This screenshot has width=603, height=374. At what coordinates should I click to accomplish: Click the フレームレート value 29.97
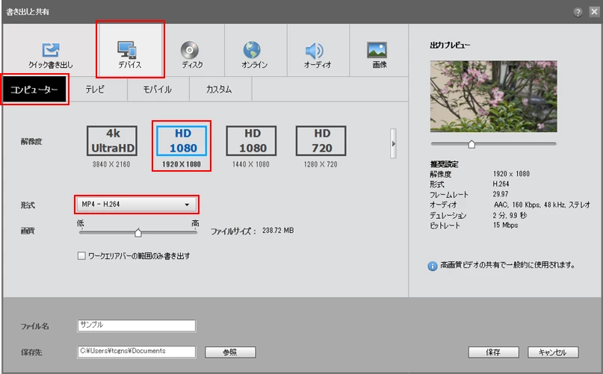click(501, 194)
